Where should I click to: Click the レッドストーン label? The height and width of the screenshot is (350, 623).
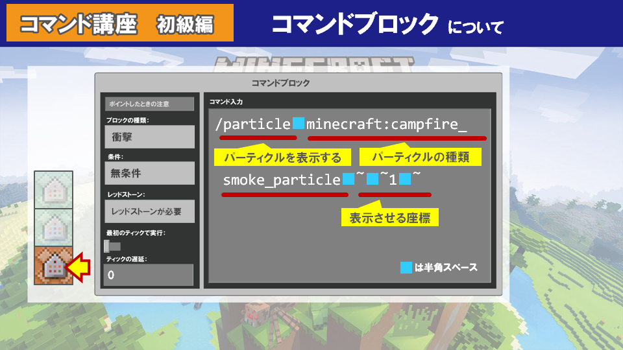(126, 194)
